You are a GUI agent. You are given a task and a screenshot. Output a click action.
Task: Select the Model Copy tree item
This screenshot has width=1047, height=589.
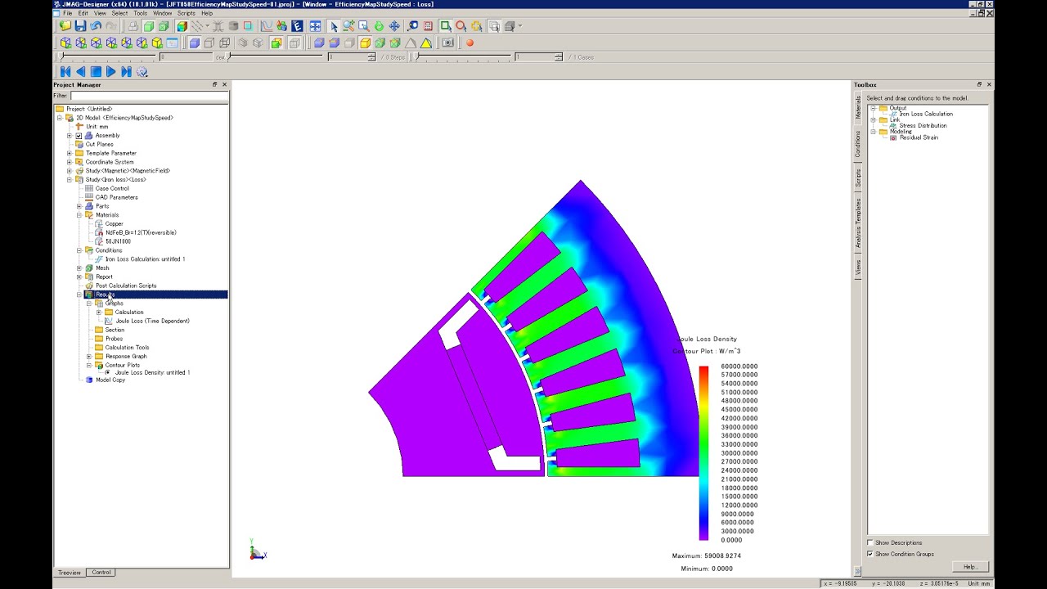[110, 380]
